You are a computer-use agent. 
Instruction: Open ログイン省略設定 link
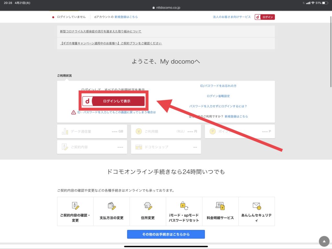coord(218,96)
